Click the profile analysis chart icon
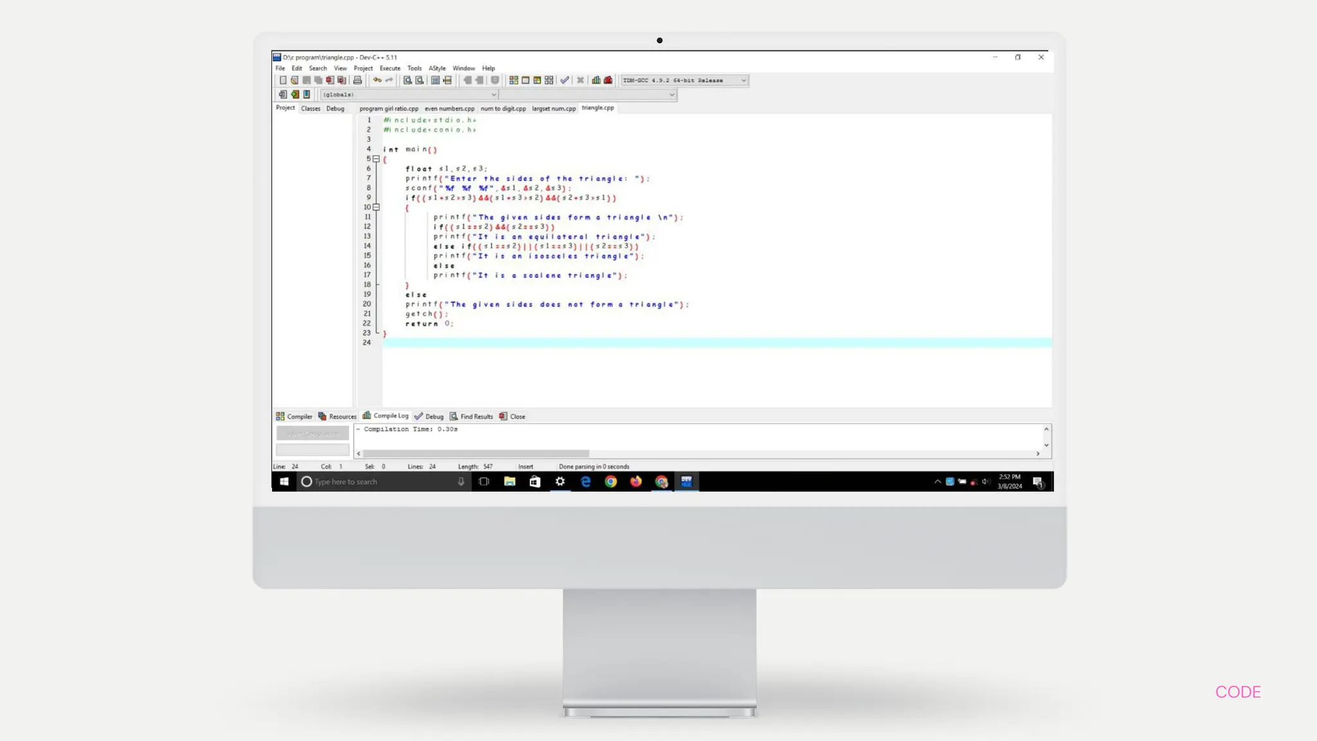The height and width of the screenshot is (741, 1317). [x=596, y=80]
